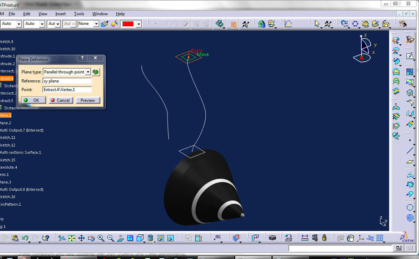Click the Axis System icon in bottom toolbar

360,238
